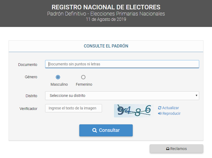The image size is (212, 158).
Task: Click the captcha image showing digits
Action: 134,110
